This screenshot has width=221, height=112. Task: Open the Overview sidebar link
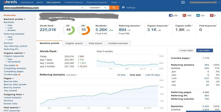(10, 15)
